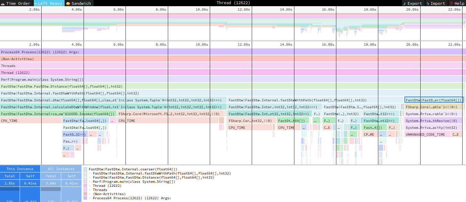Click the Sandwich view icon
Screen dimensions: 466x202
point(68,3)
